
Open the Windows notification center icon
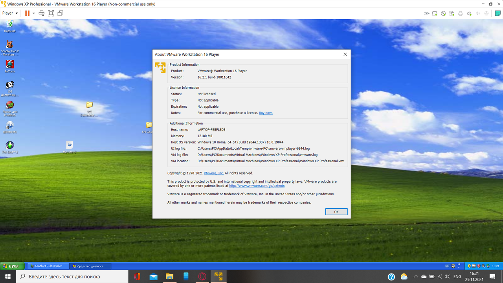tap(492, 277)
